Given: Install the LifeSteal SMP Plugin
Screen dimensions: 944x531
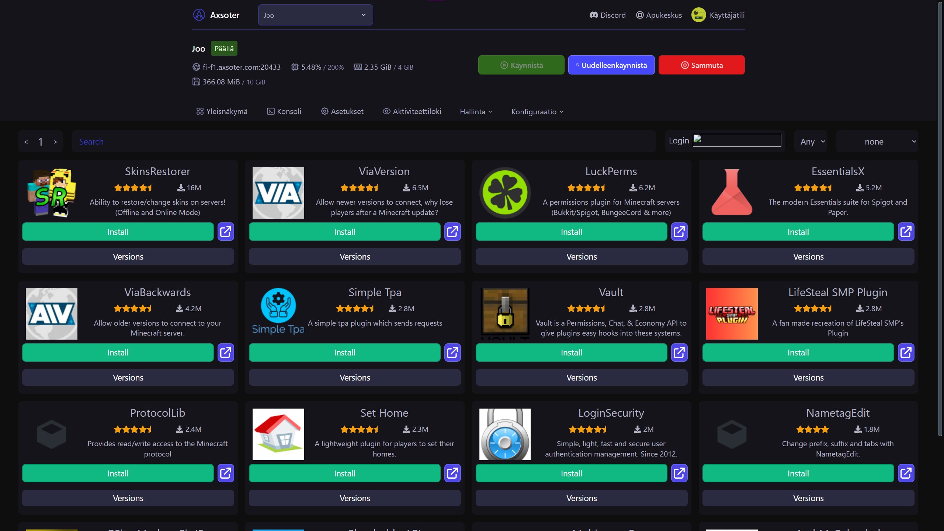Looking at the screenshot, I should tap(798, 353).
